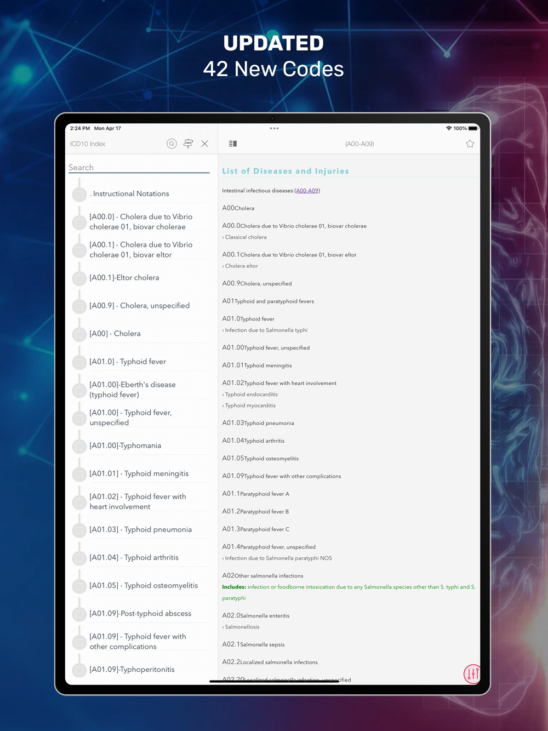
Task: Open [A01.01] - Typhoid meningitis index entry
Action: click(x=139, y=473)
